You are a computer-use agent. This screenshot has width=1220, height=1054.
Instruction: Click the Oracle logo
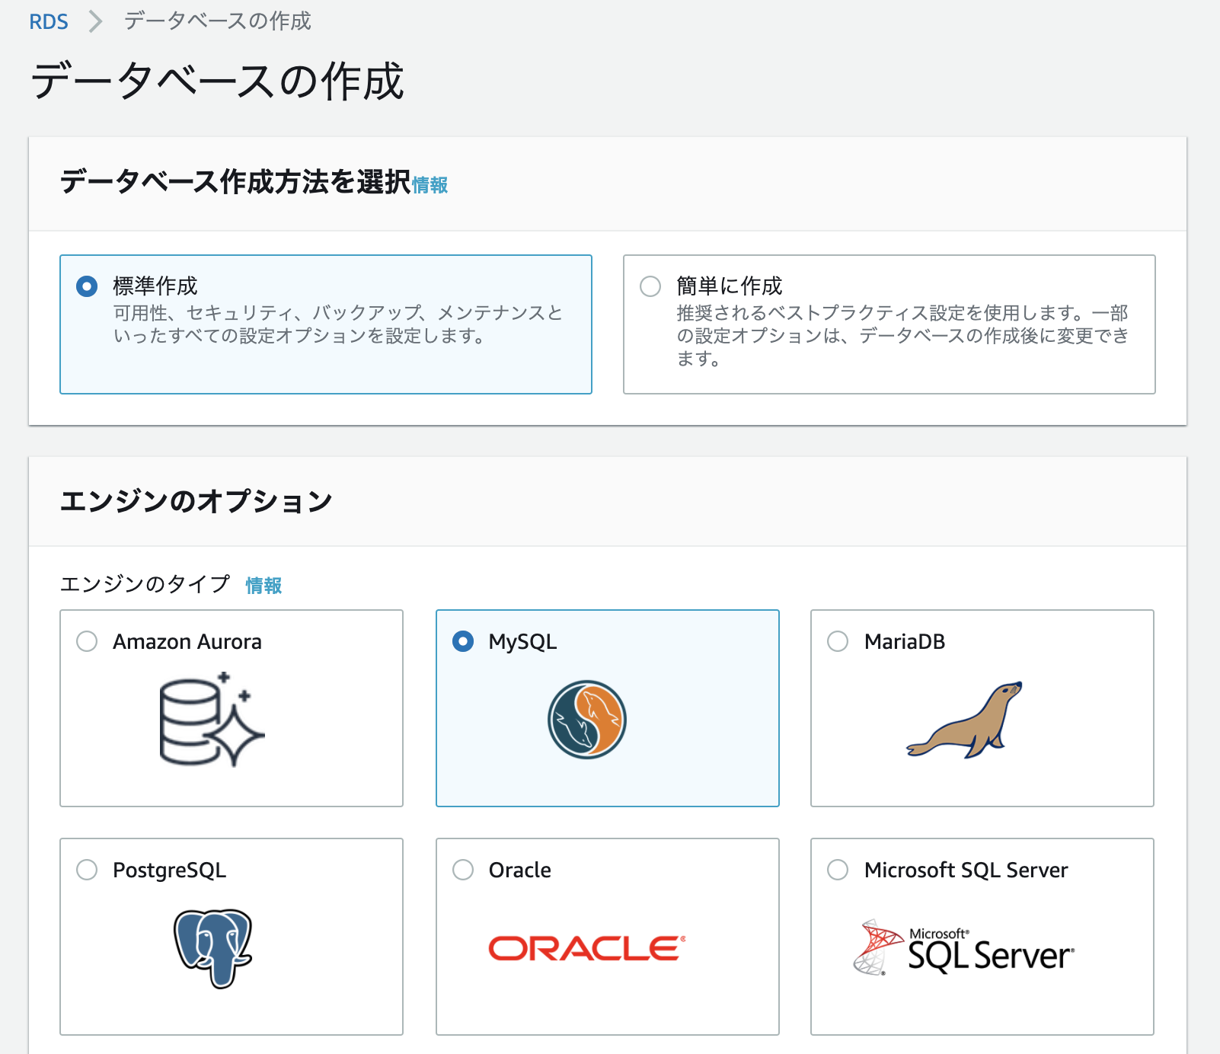coord(588,947)
